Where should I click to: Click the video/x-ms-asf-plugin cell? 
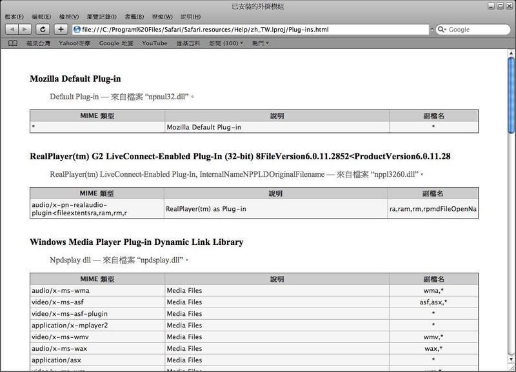tap(97, 313)
